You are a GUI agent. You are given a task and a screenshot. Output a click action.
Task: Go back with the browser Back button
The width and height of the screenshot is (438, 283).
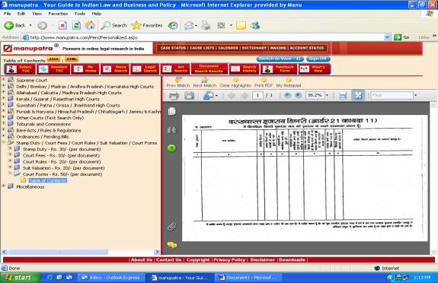pos(14,25)
